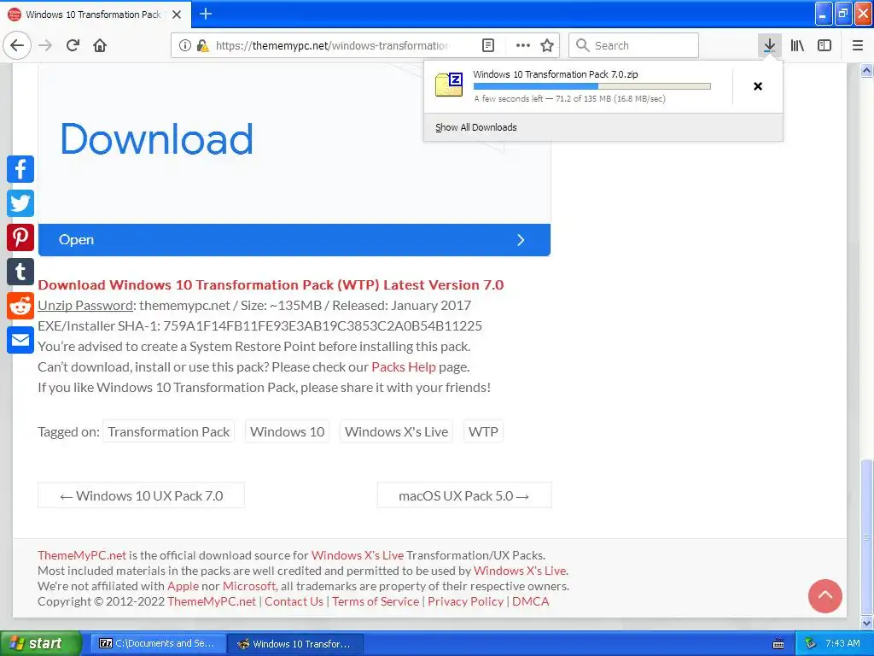Open the Packs Help page link

pyautogui.click(x=404, y=367)
